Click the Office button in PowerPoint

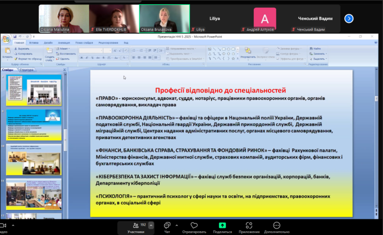click(5, 40)
